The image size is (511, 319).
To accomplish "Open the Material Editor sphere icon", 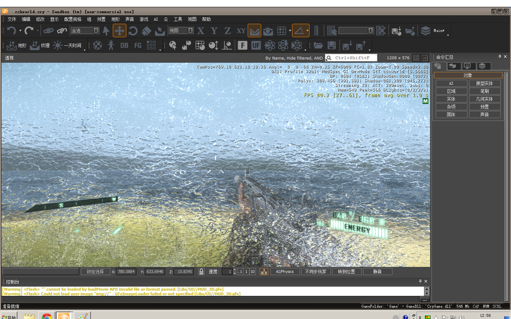I will point(97,45).
